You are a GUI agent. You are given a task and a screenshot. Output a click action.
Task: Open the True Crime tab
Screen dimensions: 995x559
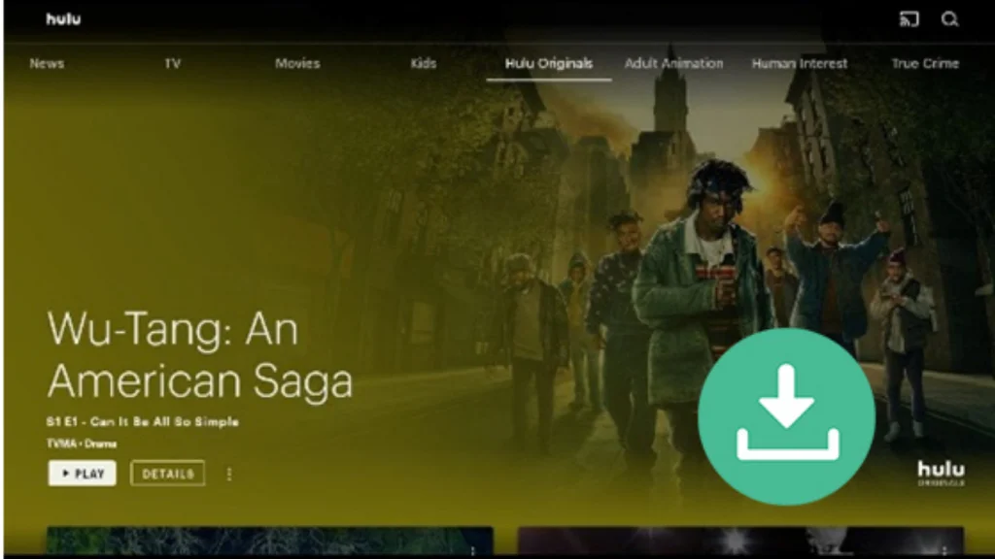(925, 63)
